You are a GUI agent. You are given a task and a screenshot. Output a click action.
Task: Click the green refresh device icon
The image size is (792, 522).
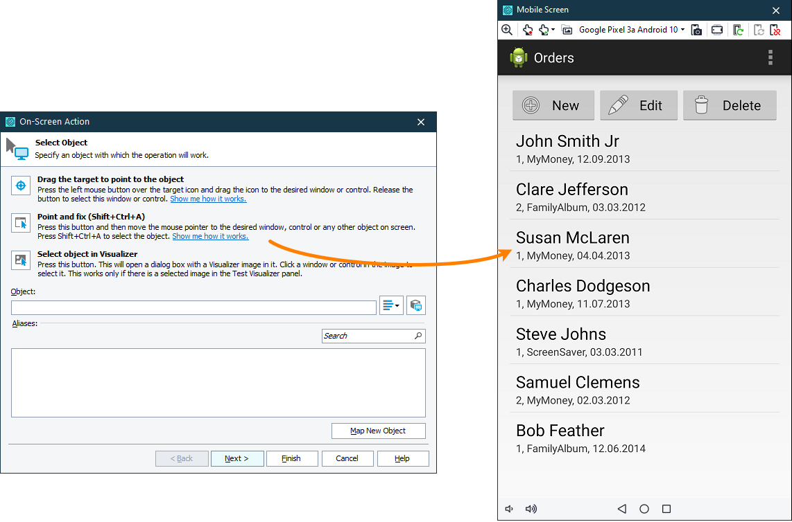point(738,30)
